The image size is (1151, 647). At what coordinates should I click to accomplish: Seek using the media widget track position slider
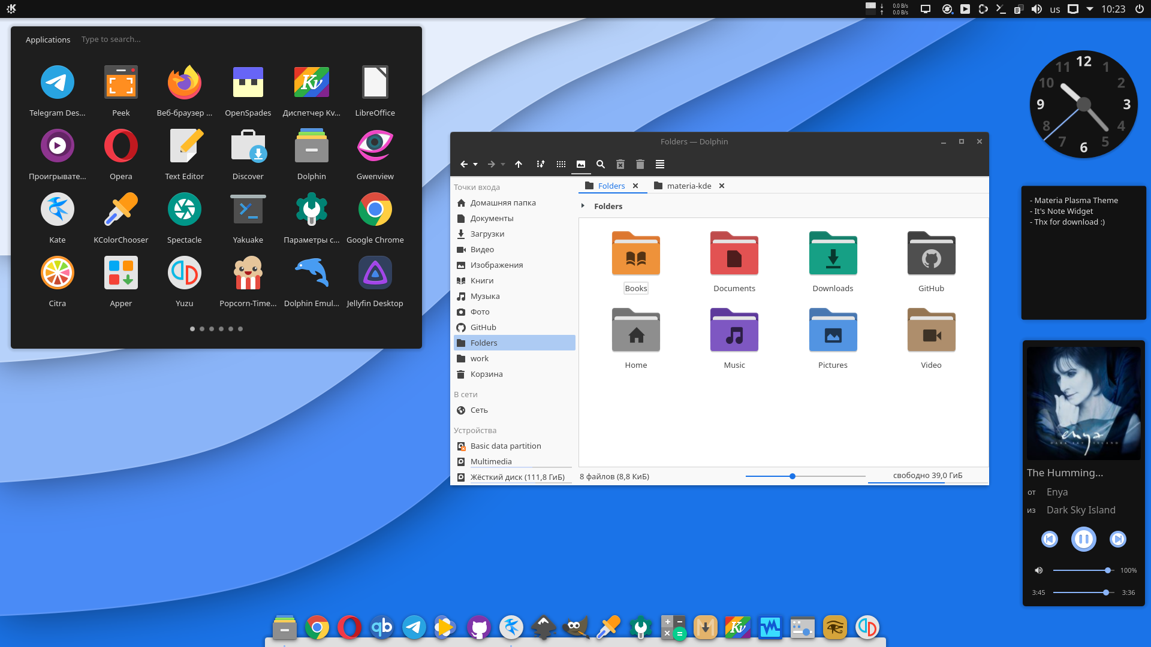[x=1083, y=592]
